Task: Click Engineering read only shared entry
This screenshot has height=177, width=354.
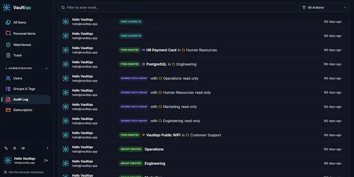Action: 181,121
